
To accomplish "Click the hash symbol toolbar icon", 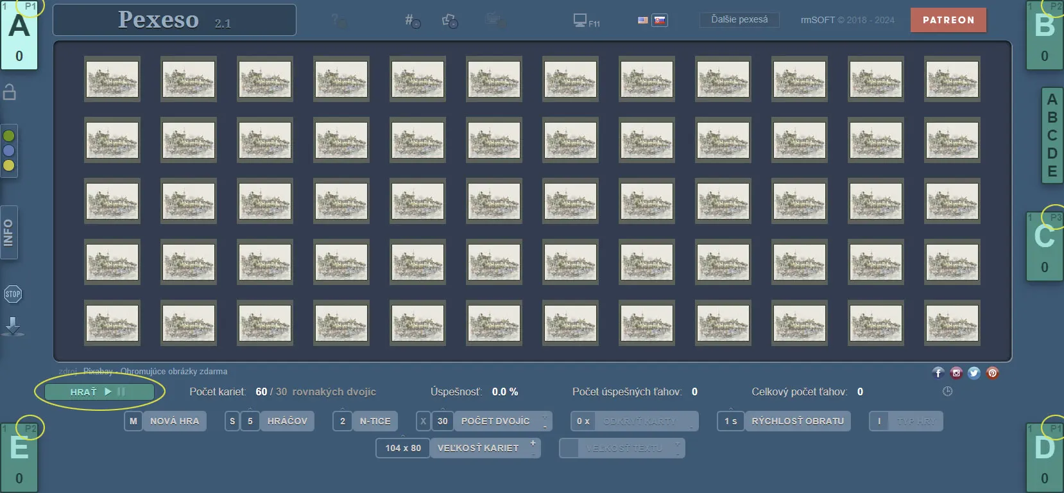I will click(x=411, y=21).
